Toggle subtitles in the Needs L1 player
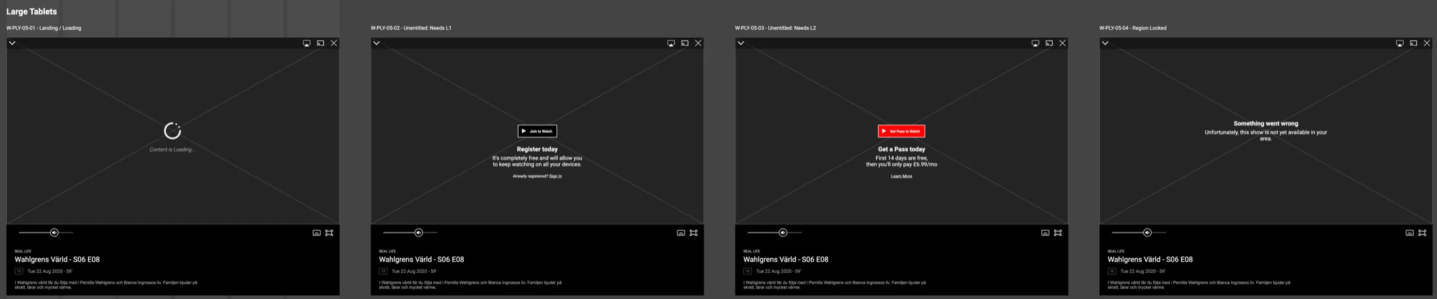 tap(681, 232)
